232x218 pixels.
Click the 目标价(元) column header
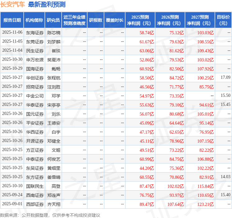(x=223, y=20)
